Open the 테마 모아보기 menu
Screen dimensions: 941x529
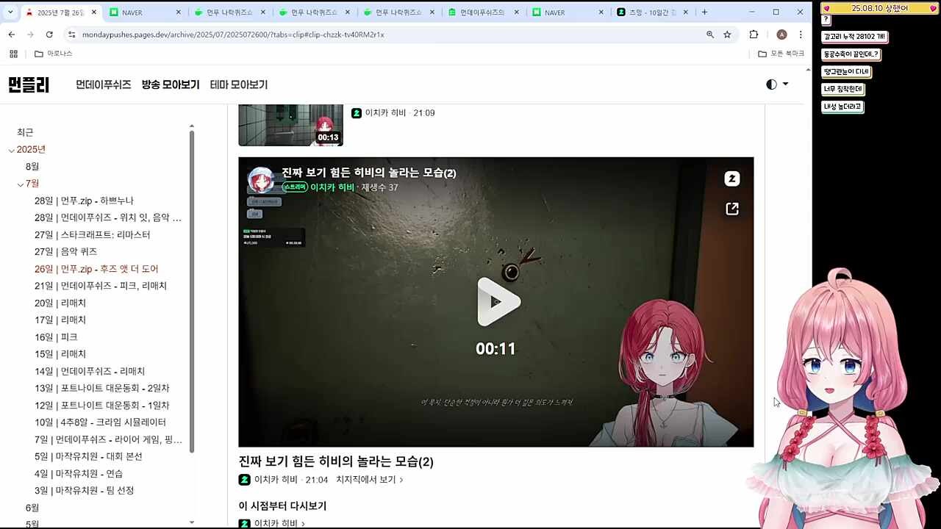[239, 85]
